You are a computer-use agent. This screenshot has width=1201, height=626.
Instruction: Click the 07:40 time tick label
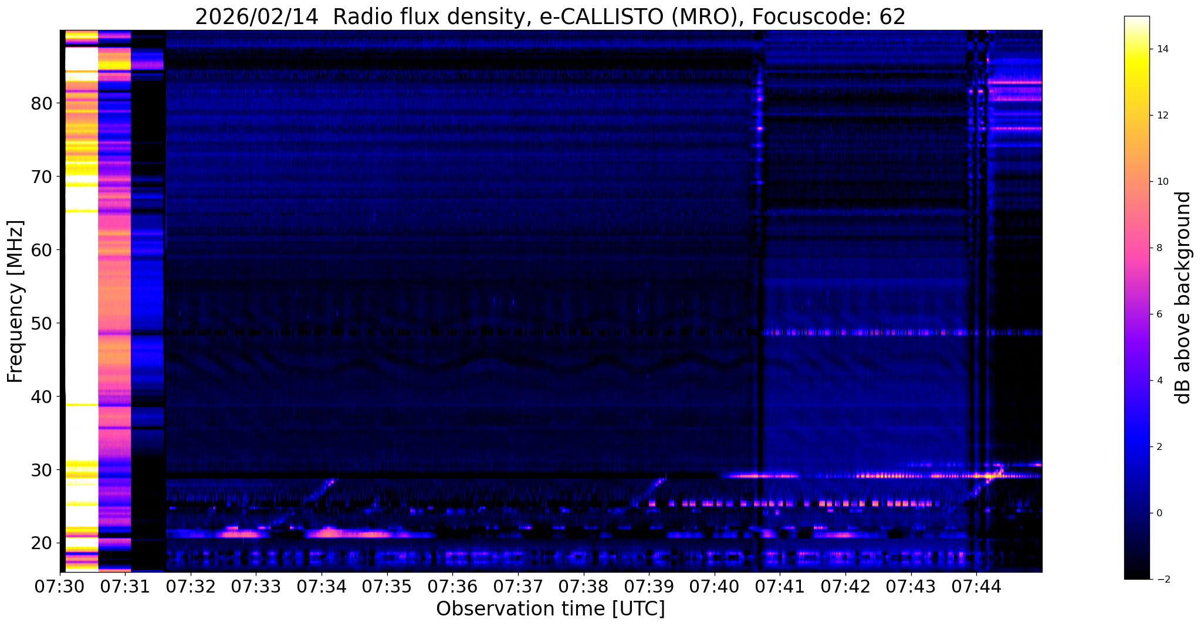[715, 586]
